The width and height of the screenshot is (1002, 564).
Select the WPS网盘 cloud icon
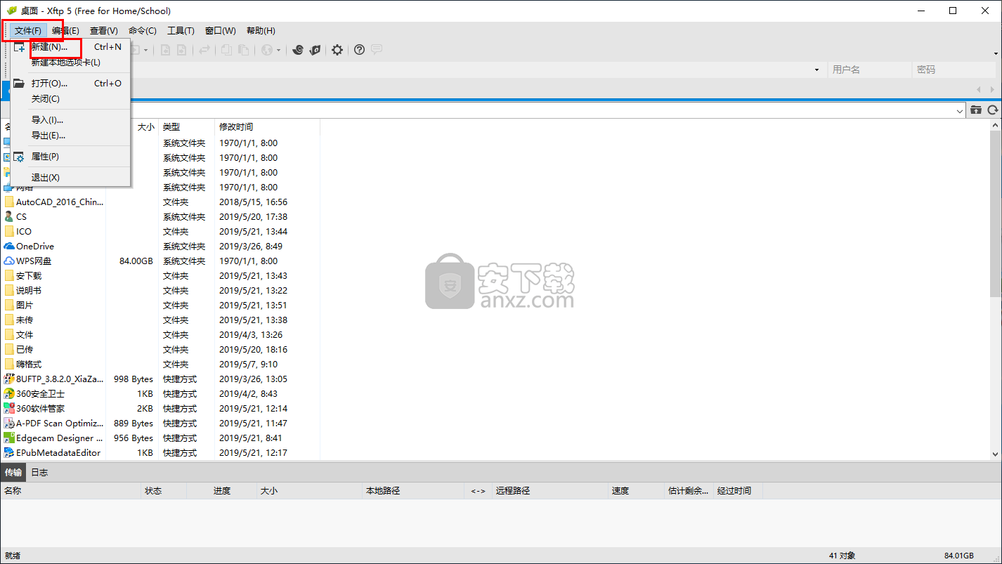9,261
